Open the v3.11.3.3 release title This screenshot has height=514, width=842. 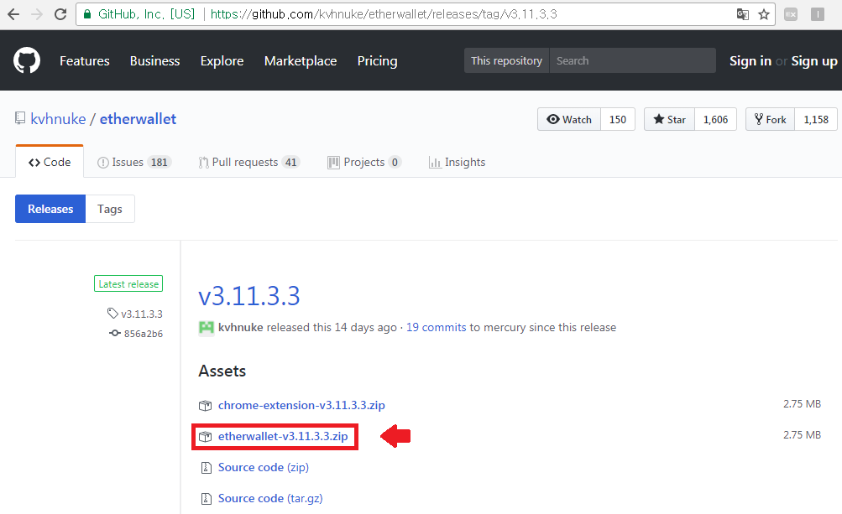249,296
